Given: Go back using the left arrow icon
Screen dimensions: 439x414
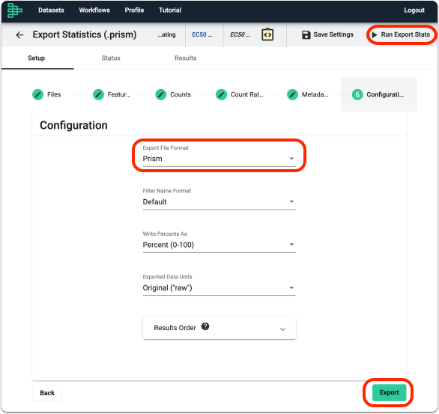Looking at the screenshot, I should coord(19,35).
